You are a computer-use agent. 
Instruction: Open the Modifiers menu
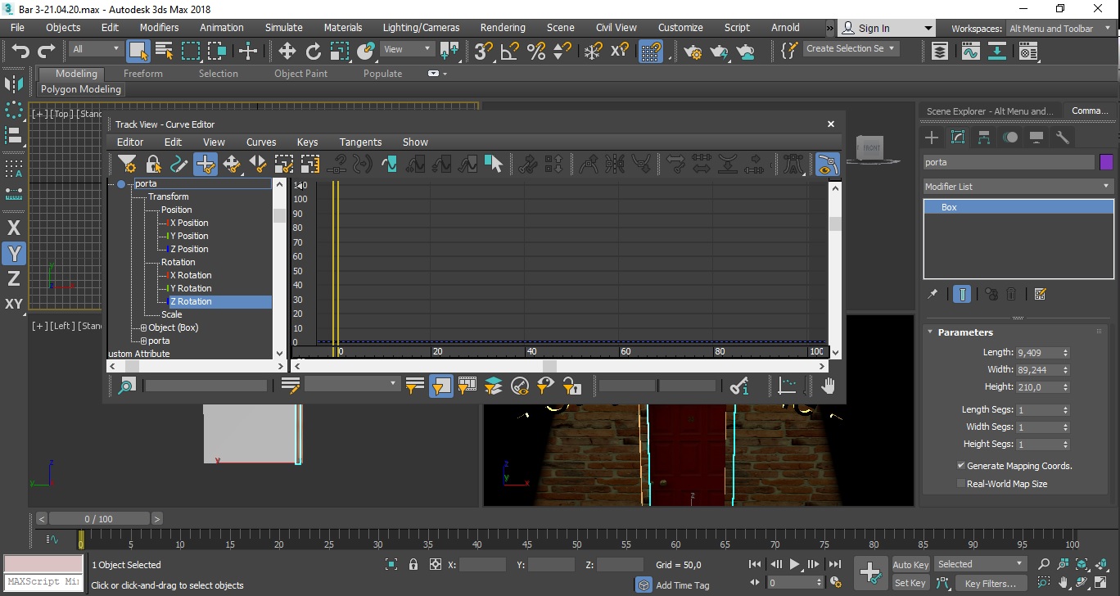(x=159, y=27)
